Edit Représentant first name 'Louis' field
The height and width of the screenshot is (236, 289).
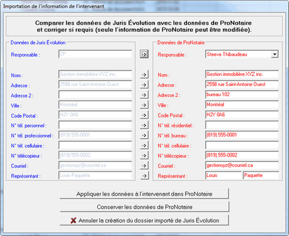point(224,175)
